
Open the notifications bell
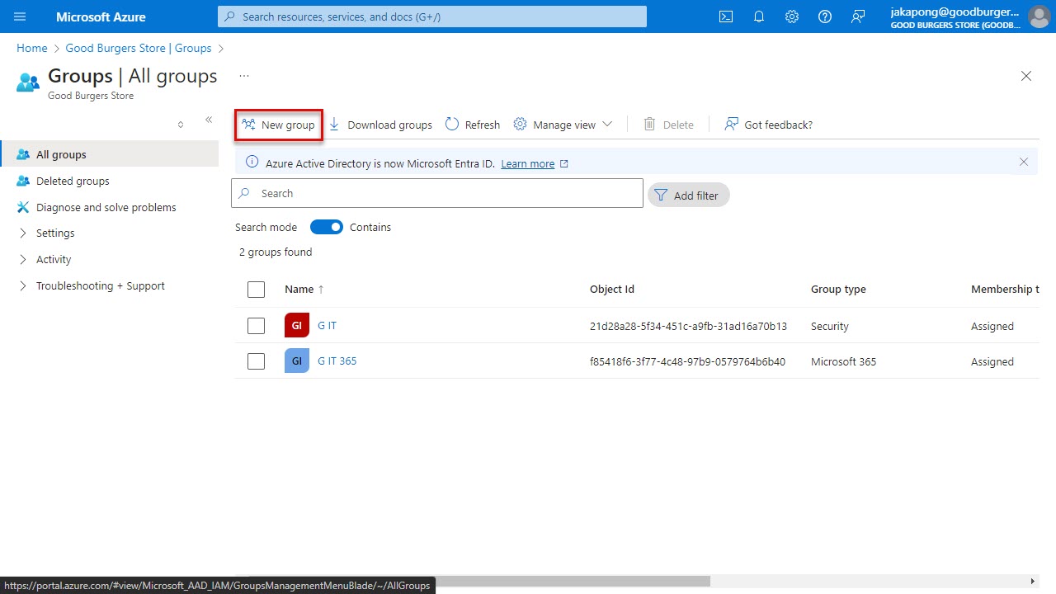[x=758, y=16]
